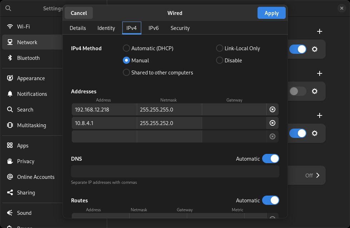Turn off Automatic routes switch

coord(270,200)
